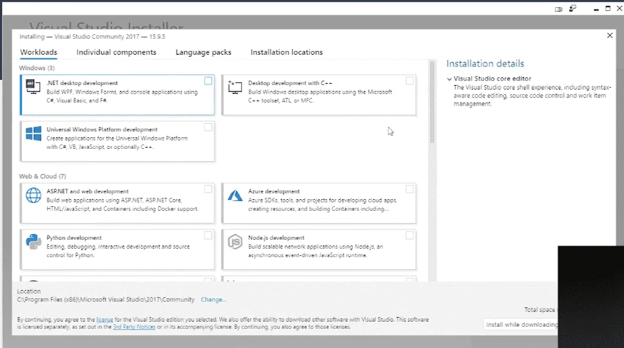Click Node.js development title text
Screen dimensions: 624x348
(276, 238)
